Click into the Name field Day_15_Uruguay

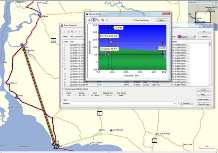click(77, 36)
